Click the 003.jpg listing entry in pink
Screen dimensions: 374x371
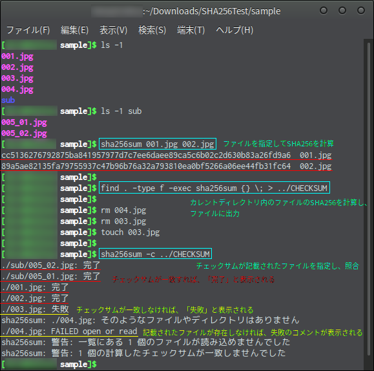point(17,78)
